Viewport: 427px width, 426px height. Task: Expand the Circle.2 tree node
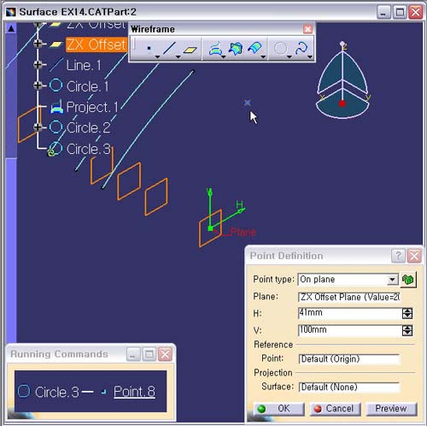(38, 127)
